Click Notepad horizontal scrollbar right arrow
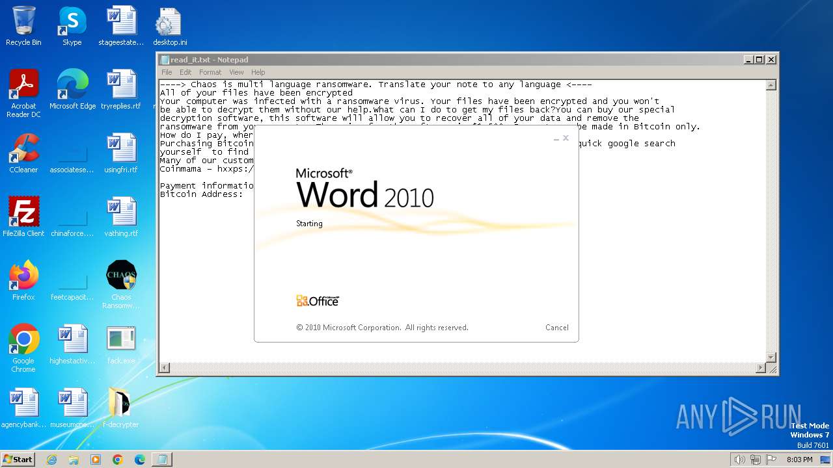 tap(760, 368)
